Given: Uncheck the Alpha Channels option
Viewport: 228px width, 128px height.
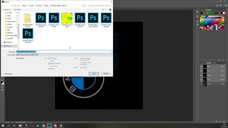Looking at the screenshot, I should coord(49,64).
